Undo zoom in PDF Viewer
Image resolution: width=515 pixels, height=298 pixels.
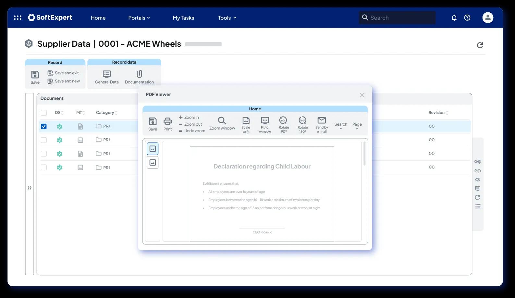[192, 131]
